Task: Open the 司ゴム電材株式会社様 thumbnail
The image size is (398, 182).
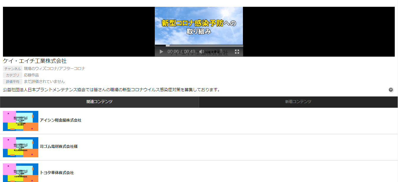Action: pos(21,147)
